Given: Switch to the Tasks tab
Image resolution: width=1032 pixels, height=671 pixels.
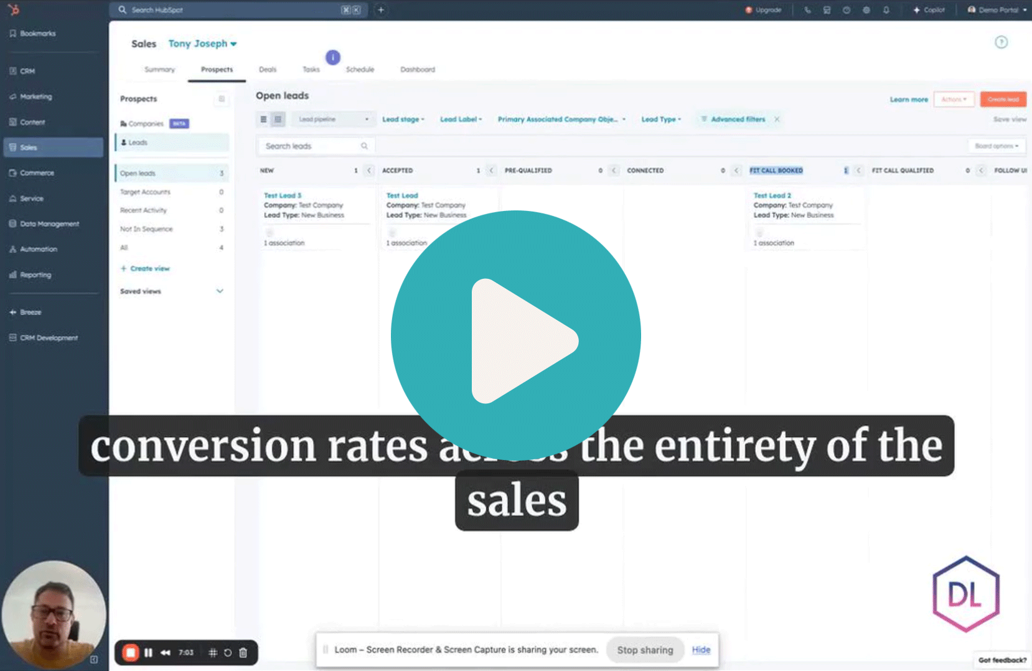Looking at the screenshot, I should point(311,70).
